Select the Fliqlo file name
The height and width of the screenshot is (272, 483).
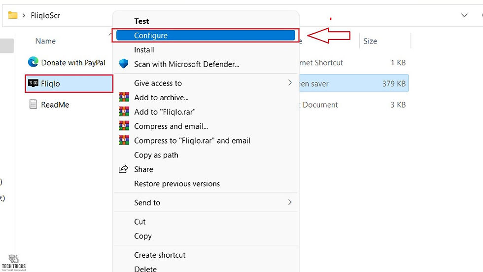50,83
